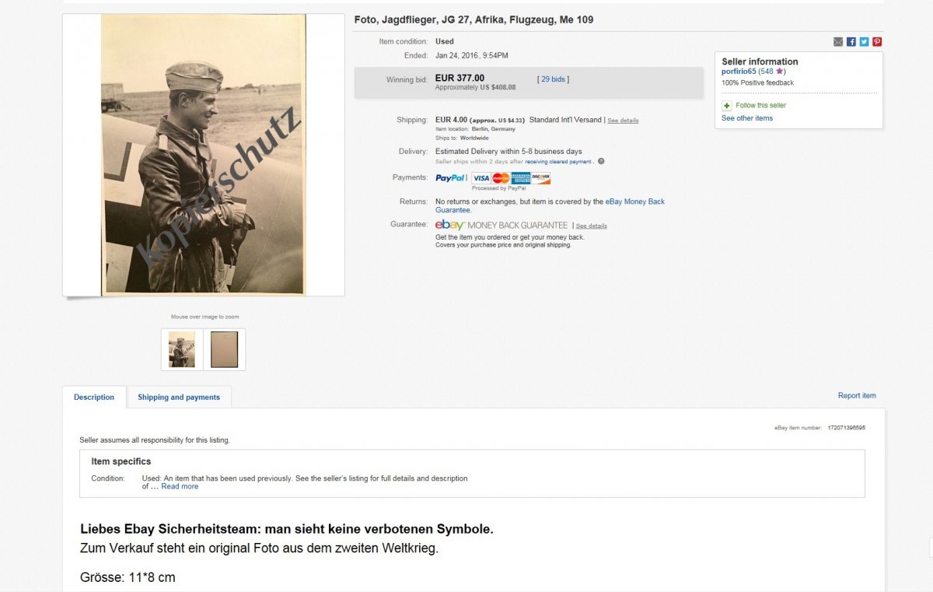Open shipping See details link
This screenshot has height=592, width=933.
point(623,121)
